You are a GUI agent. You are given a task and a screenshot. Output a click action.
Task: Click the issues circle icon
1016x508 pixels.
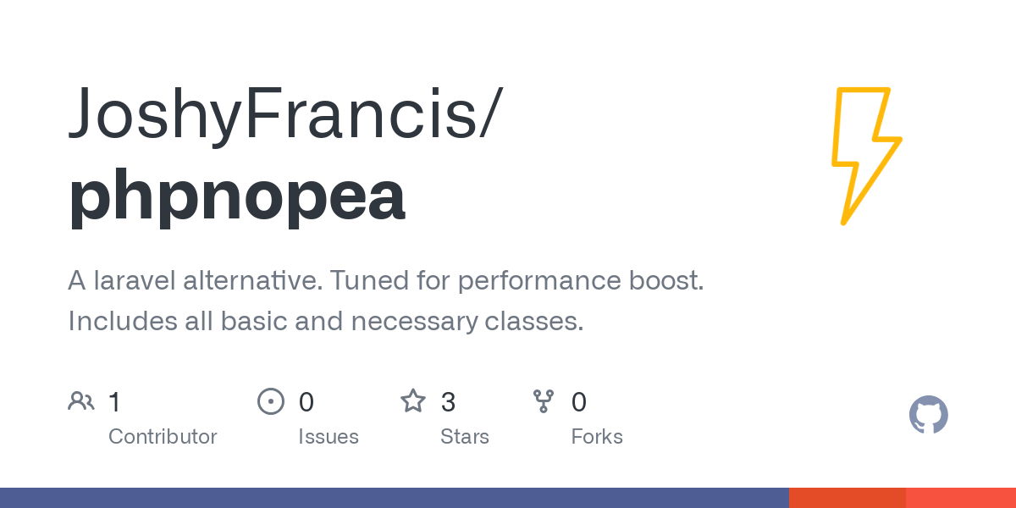270,401
